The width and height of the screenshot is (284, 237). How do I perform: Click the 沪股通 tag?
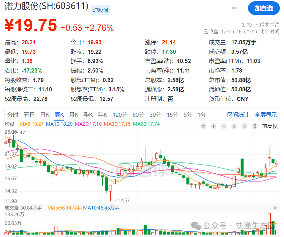click(x=100, y=10)
